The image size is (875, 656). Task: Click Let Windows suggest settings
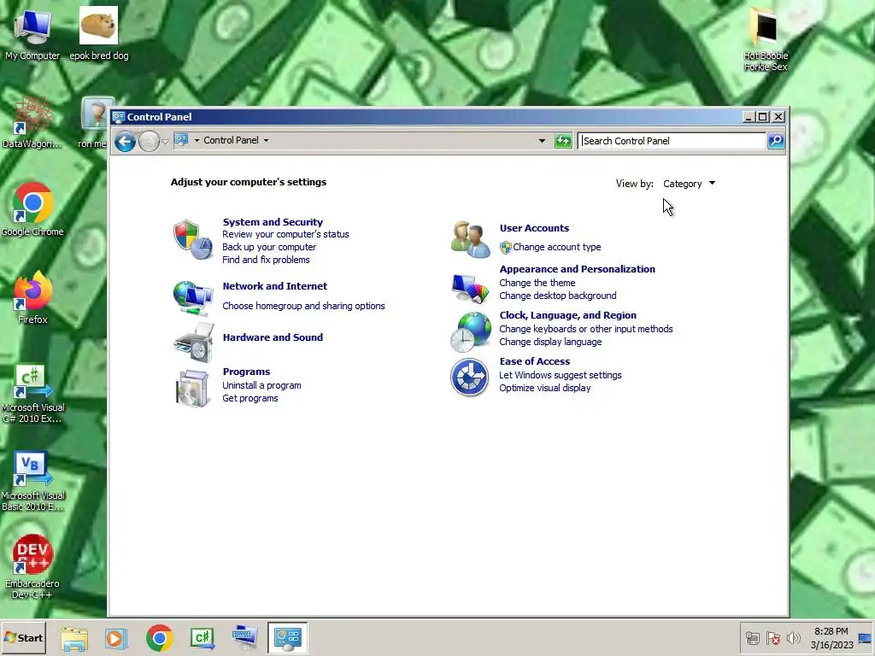[x=561, y=376]
